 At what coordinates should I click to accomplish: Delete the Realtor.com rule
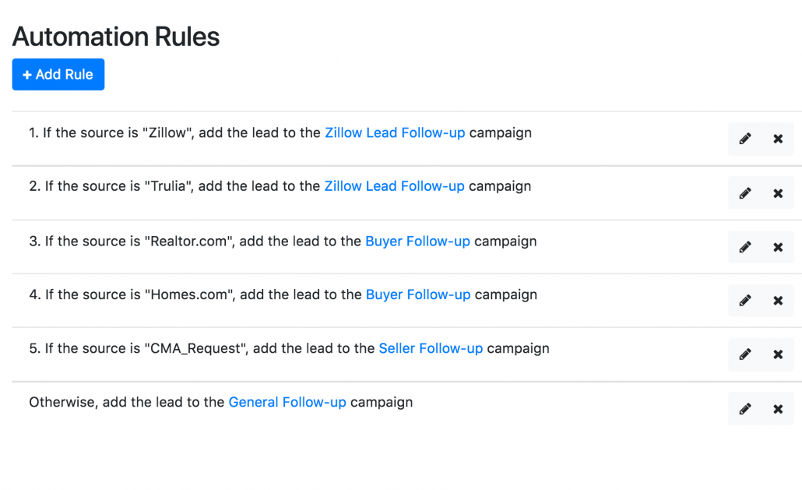coord(778,247)
